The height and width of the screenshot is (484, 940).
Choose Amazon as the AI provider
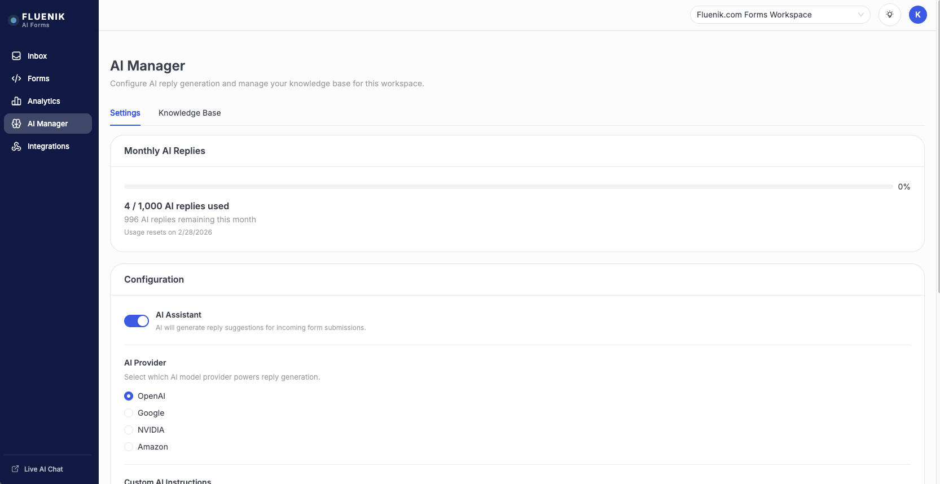[x=129, y=447]
